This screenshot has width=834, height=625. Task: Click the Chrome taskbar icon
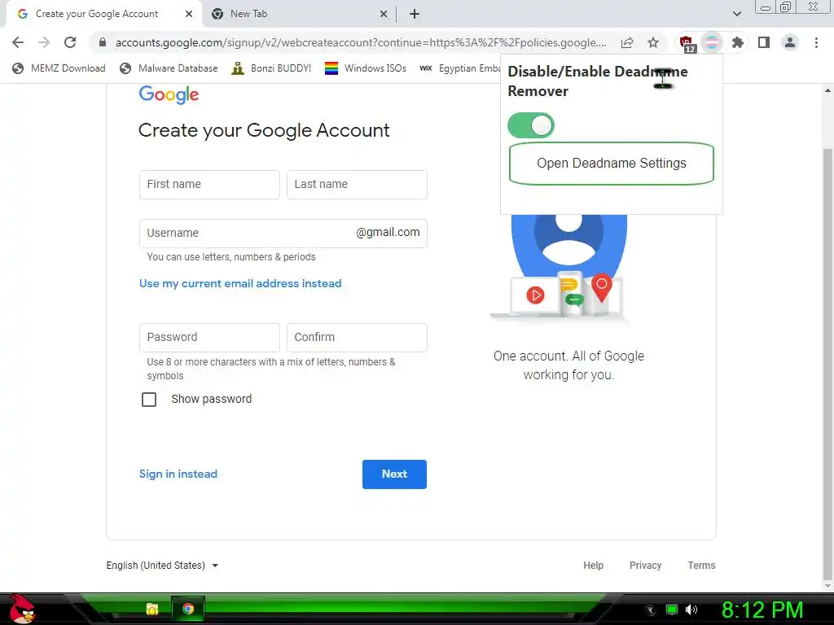point(188,609)
